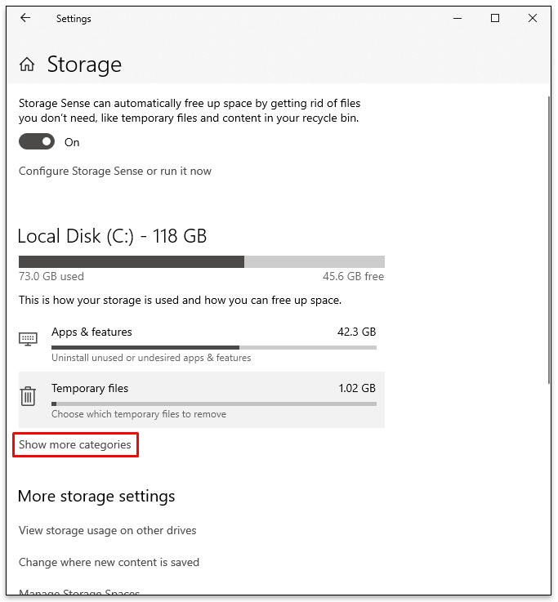558x602 pixels.
Task: Open Configure Storage Sense or run it now
Action: 115,171
